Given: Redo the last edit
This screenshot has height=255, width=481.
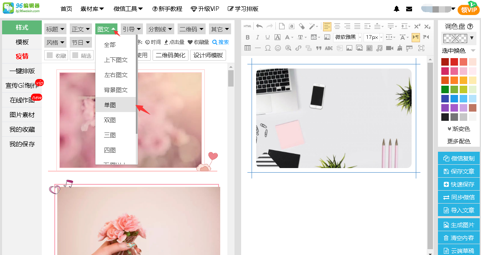Looking at the screenshot, I should click(270, 26).
